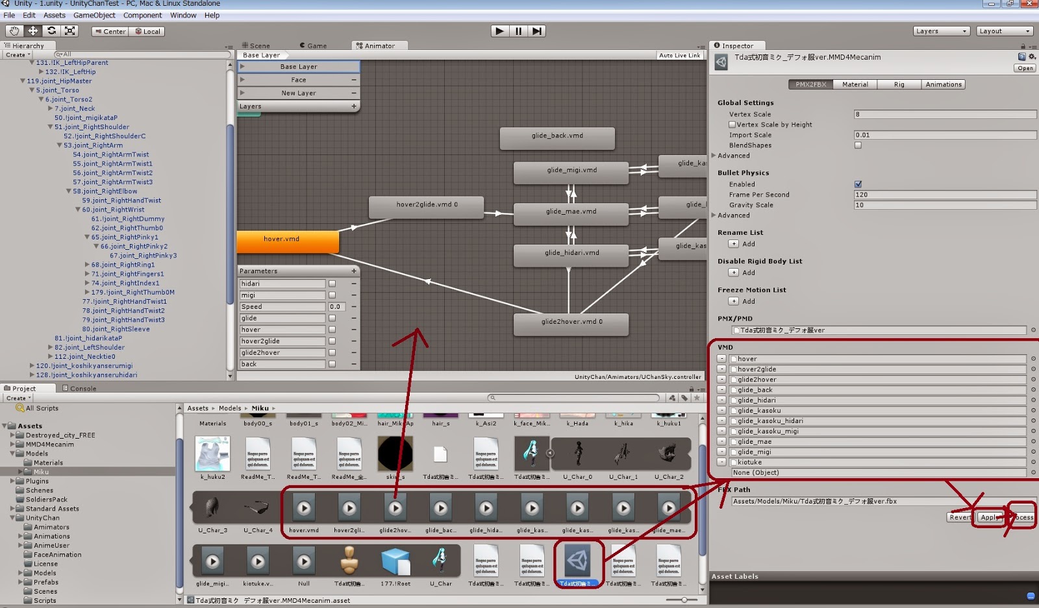Add a new animator parameter
The width and height of the screenshot is (1039, 608).
[354, 271]
